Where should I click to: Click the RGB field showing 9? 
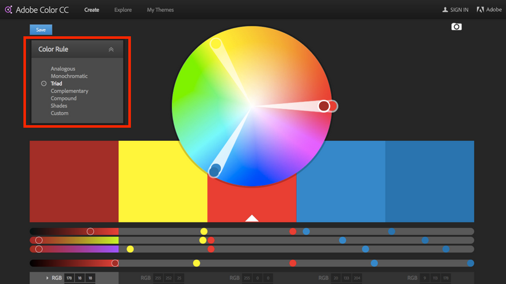[x=425, y=278]
